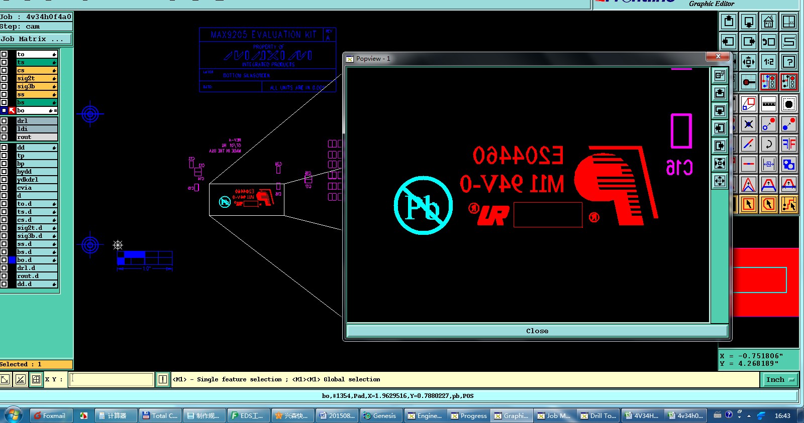Click the grid snap icon beside X Y
The height and width of the screenshot is (423, 804).
coord(36,379)
